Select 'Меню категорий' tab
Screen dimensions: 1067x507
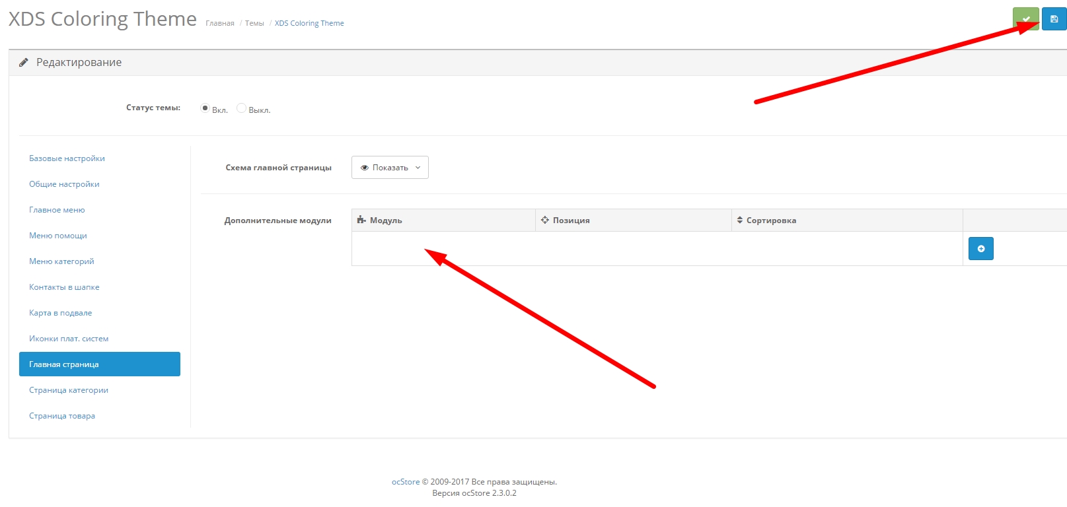(x=61, y=261)
